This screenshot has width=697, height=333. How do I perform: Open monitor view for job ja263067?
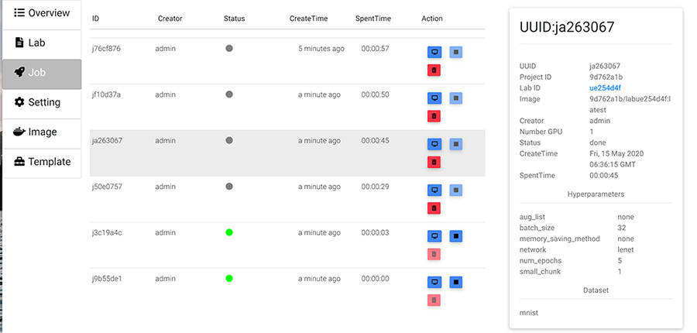(x=434, y=144)
